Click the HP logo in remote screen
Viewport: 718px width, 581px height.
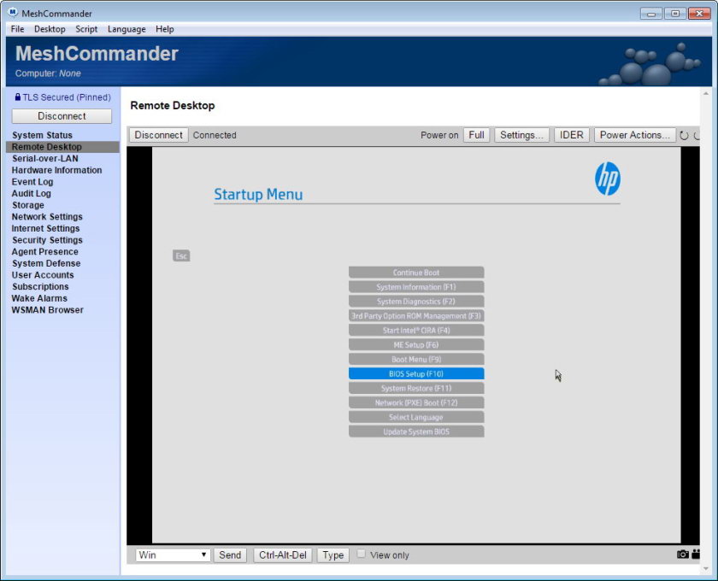pyautogui.click(x=607, y=179)
